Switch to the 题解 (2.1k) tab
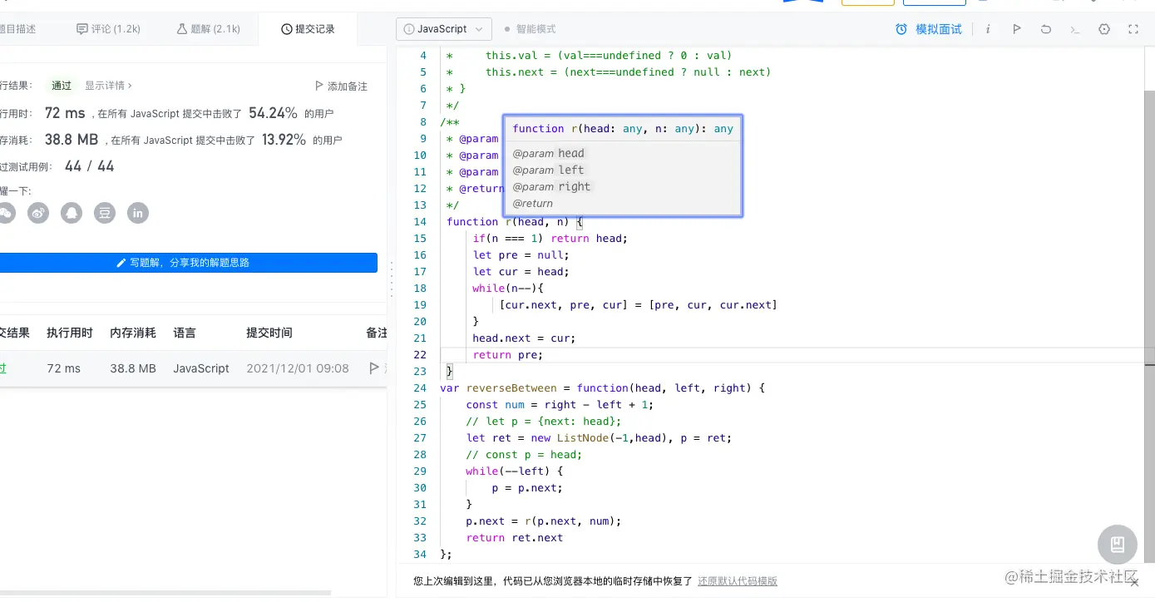The height and width of the screenshot is (602, 1155). 208,29
